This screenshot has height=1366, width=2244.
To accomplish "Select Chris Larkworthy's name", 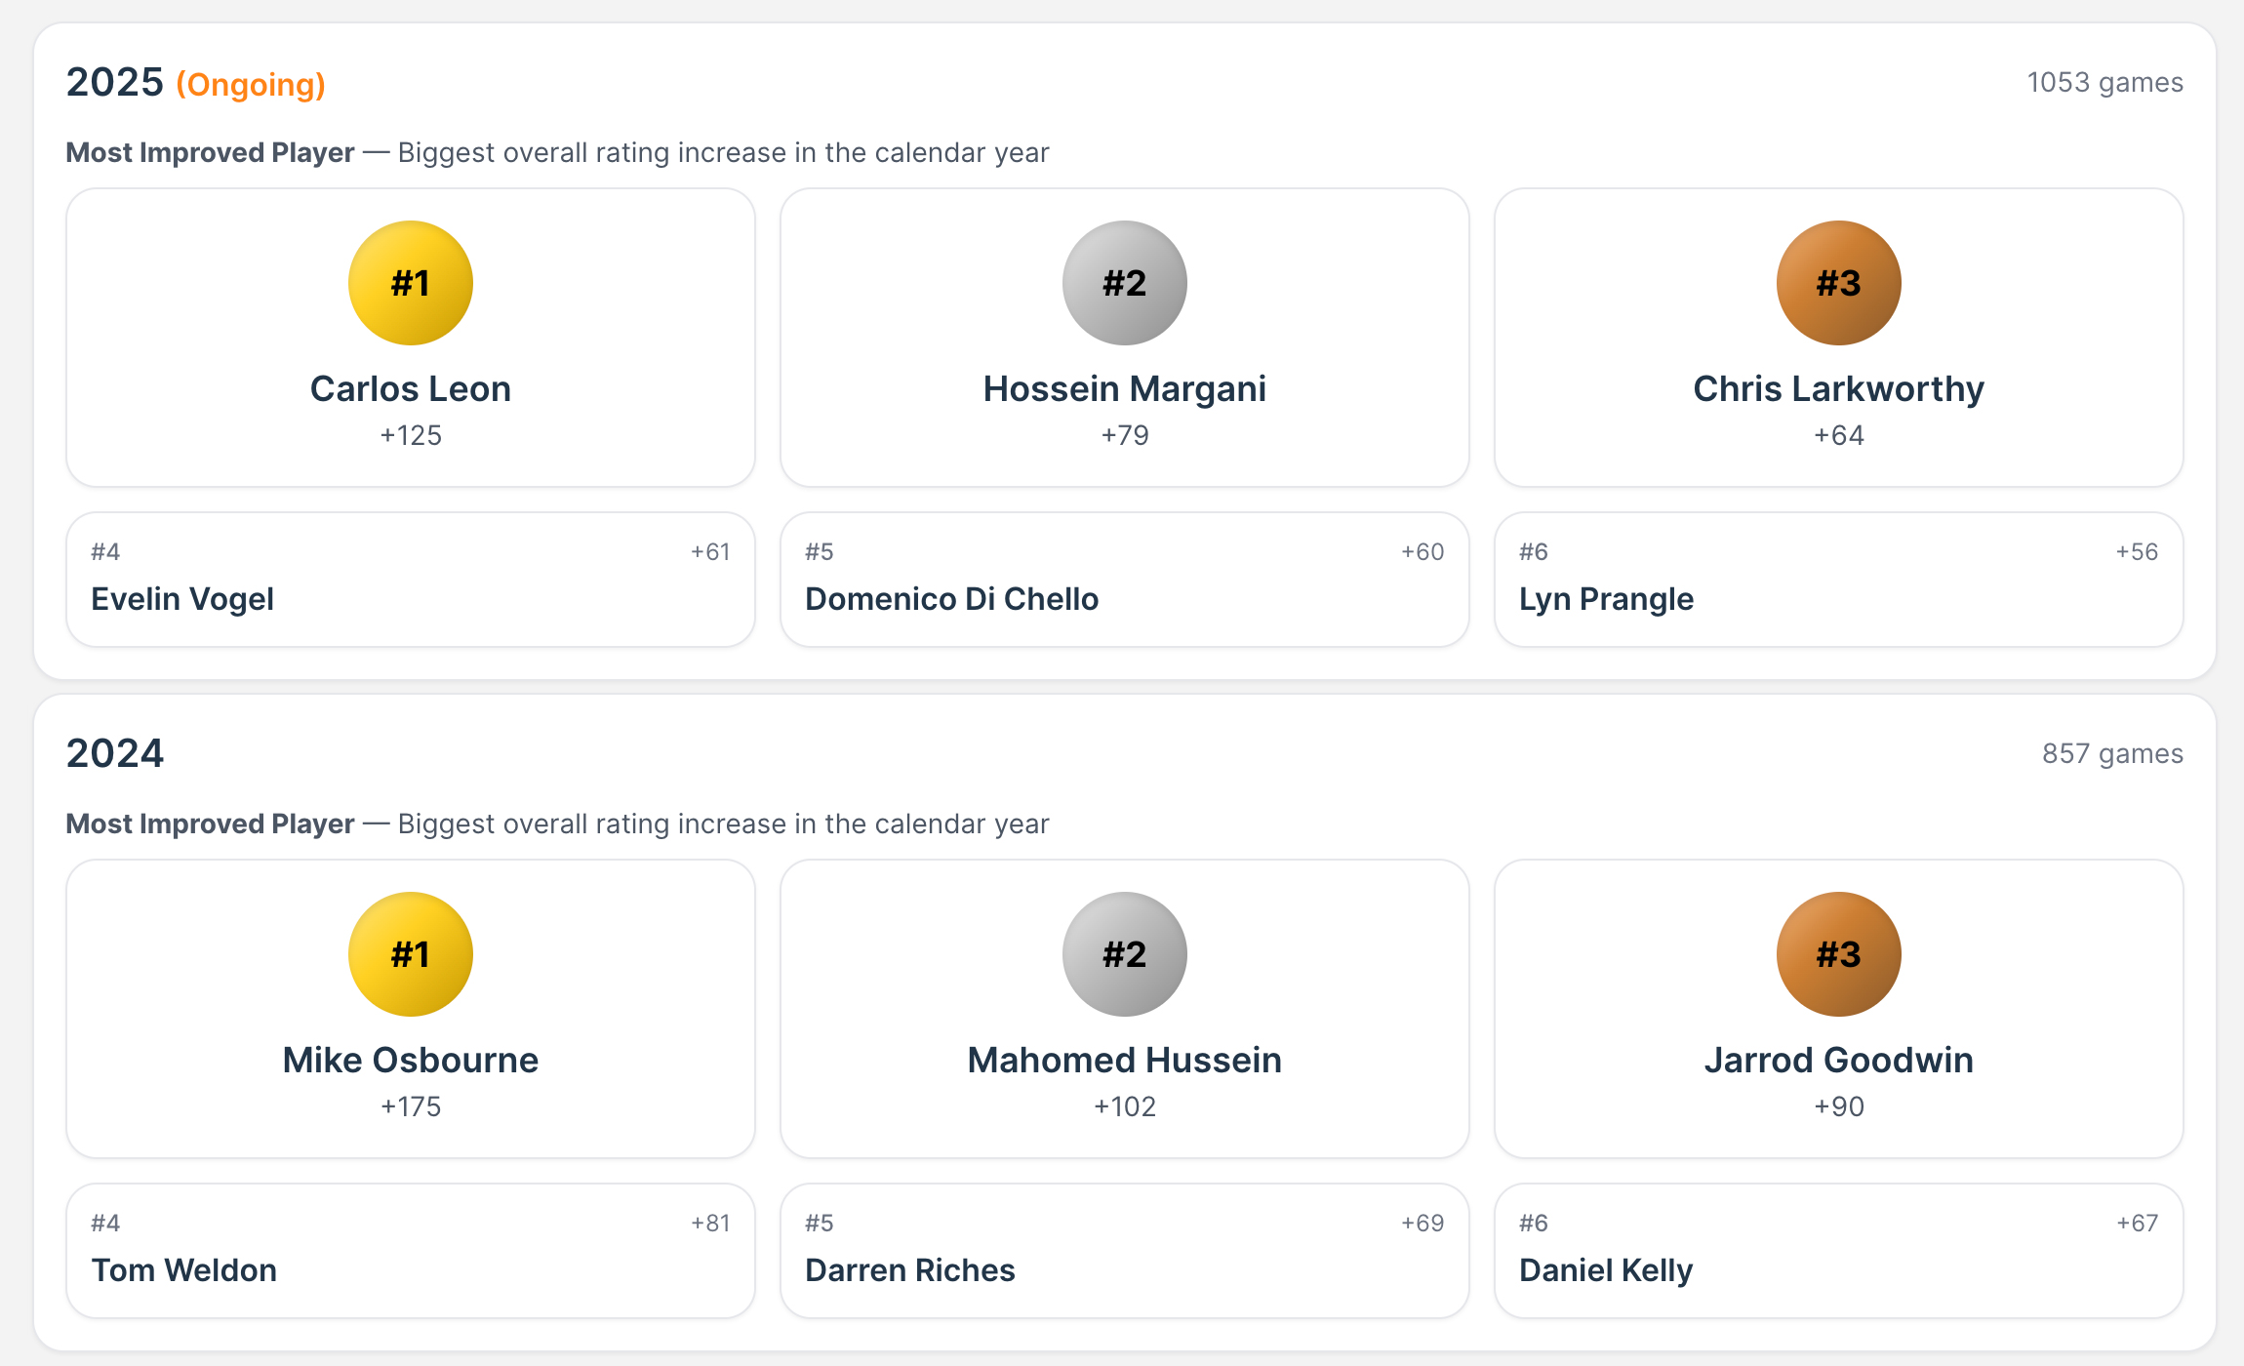I will click(x=1839, y=388).
